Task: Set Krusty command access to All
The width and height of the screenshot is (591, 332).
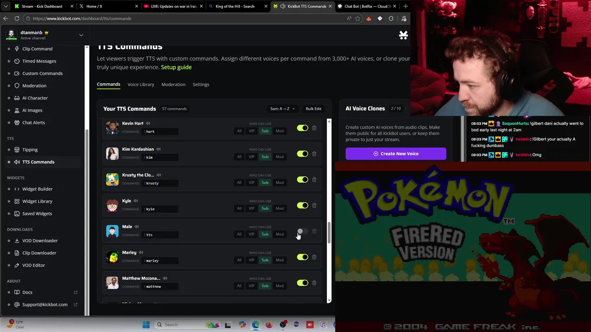Action: 239,183
